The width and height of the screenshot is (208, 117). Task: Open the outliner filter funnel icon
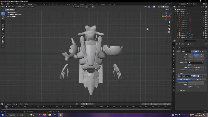(x=202, y=6)
